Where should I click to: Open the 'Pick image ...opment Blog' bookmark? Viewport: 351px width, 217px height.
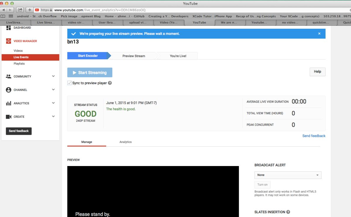pyautogui.click(x=81, y=16)
